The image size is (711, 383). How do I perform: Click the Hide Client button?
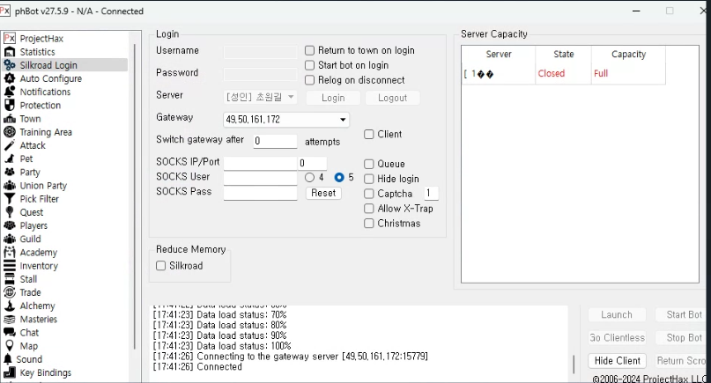[617, 361]
